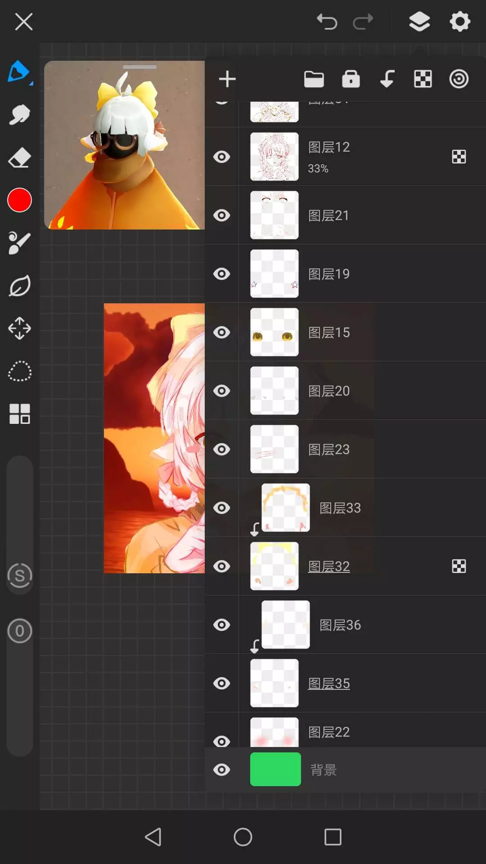Select the move and transform tool
Viewport: 486px width, 864px height.
pos(19,328)
